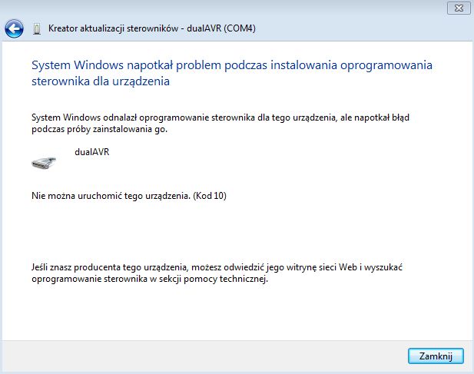Click the '(Kod 10)' error code
474x374 pixels.
pyautogui.click(x=209, y=196)
